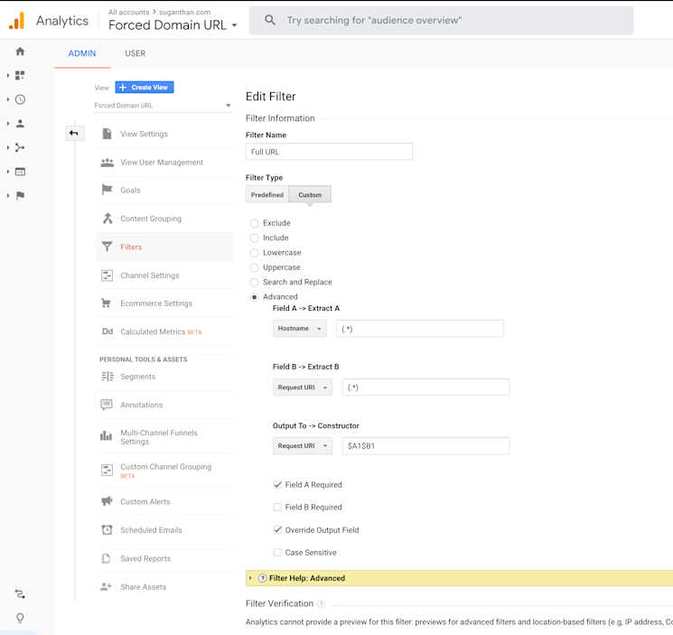This screenshot has width=673, height=635.
Task: Open the Output To Request URI dropdown
Action: pyautogui.click(x=303, y=446)
